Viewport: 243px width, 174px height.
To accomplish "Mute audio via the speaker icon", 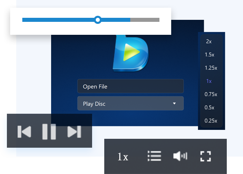I will (x=180, y=156).
